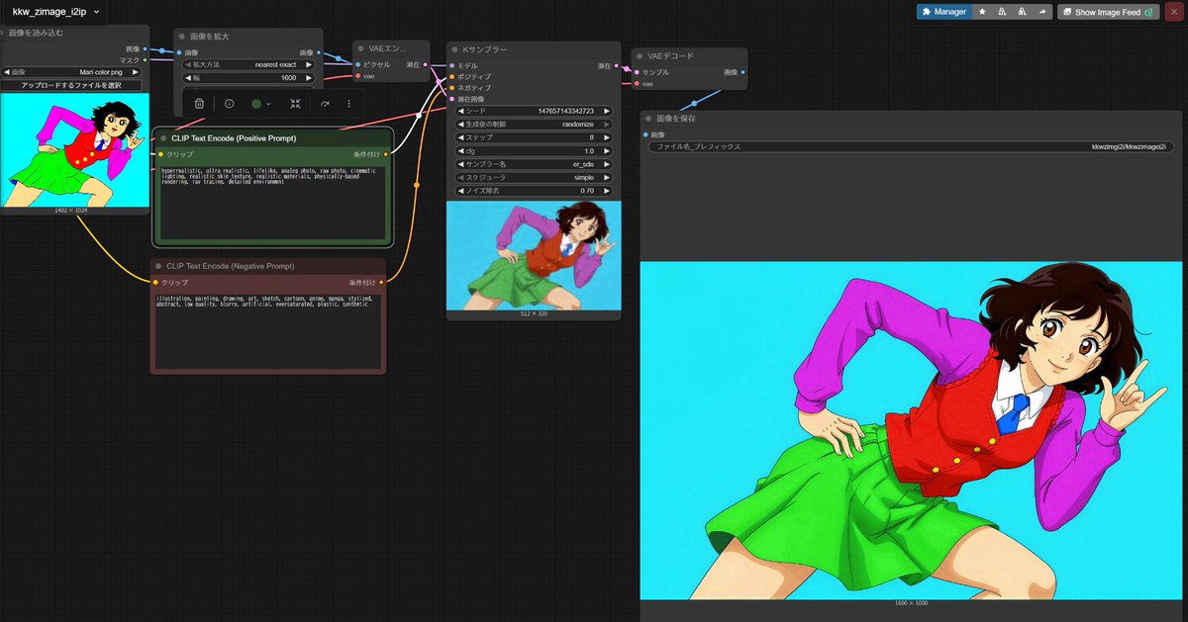
Task: Decrease cfg with left arrow
Action: tap(461, 150)
